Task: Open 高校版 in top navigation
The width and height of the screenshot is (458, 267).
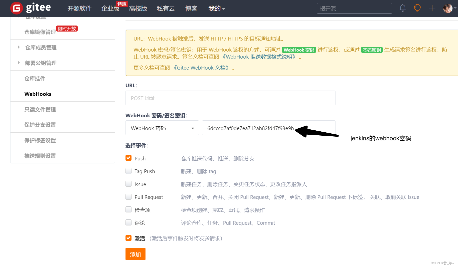Action: 138,9
